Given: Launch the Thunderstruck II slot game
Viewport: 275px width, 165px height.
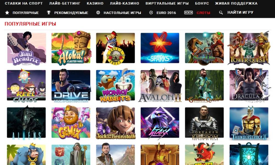Looking at the screenshot, I should coord(249,123).
